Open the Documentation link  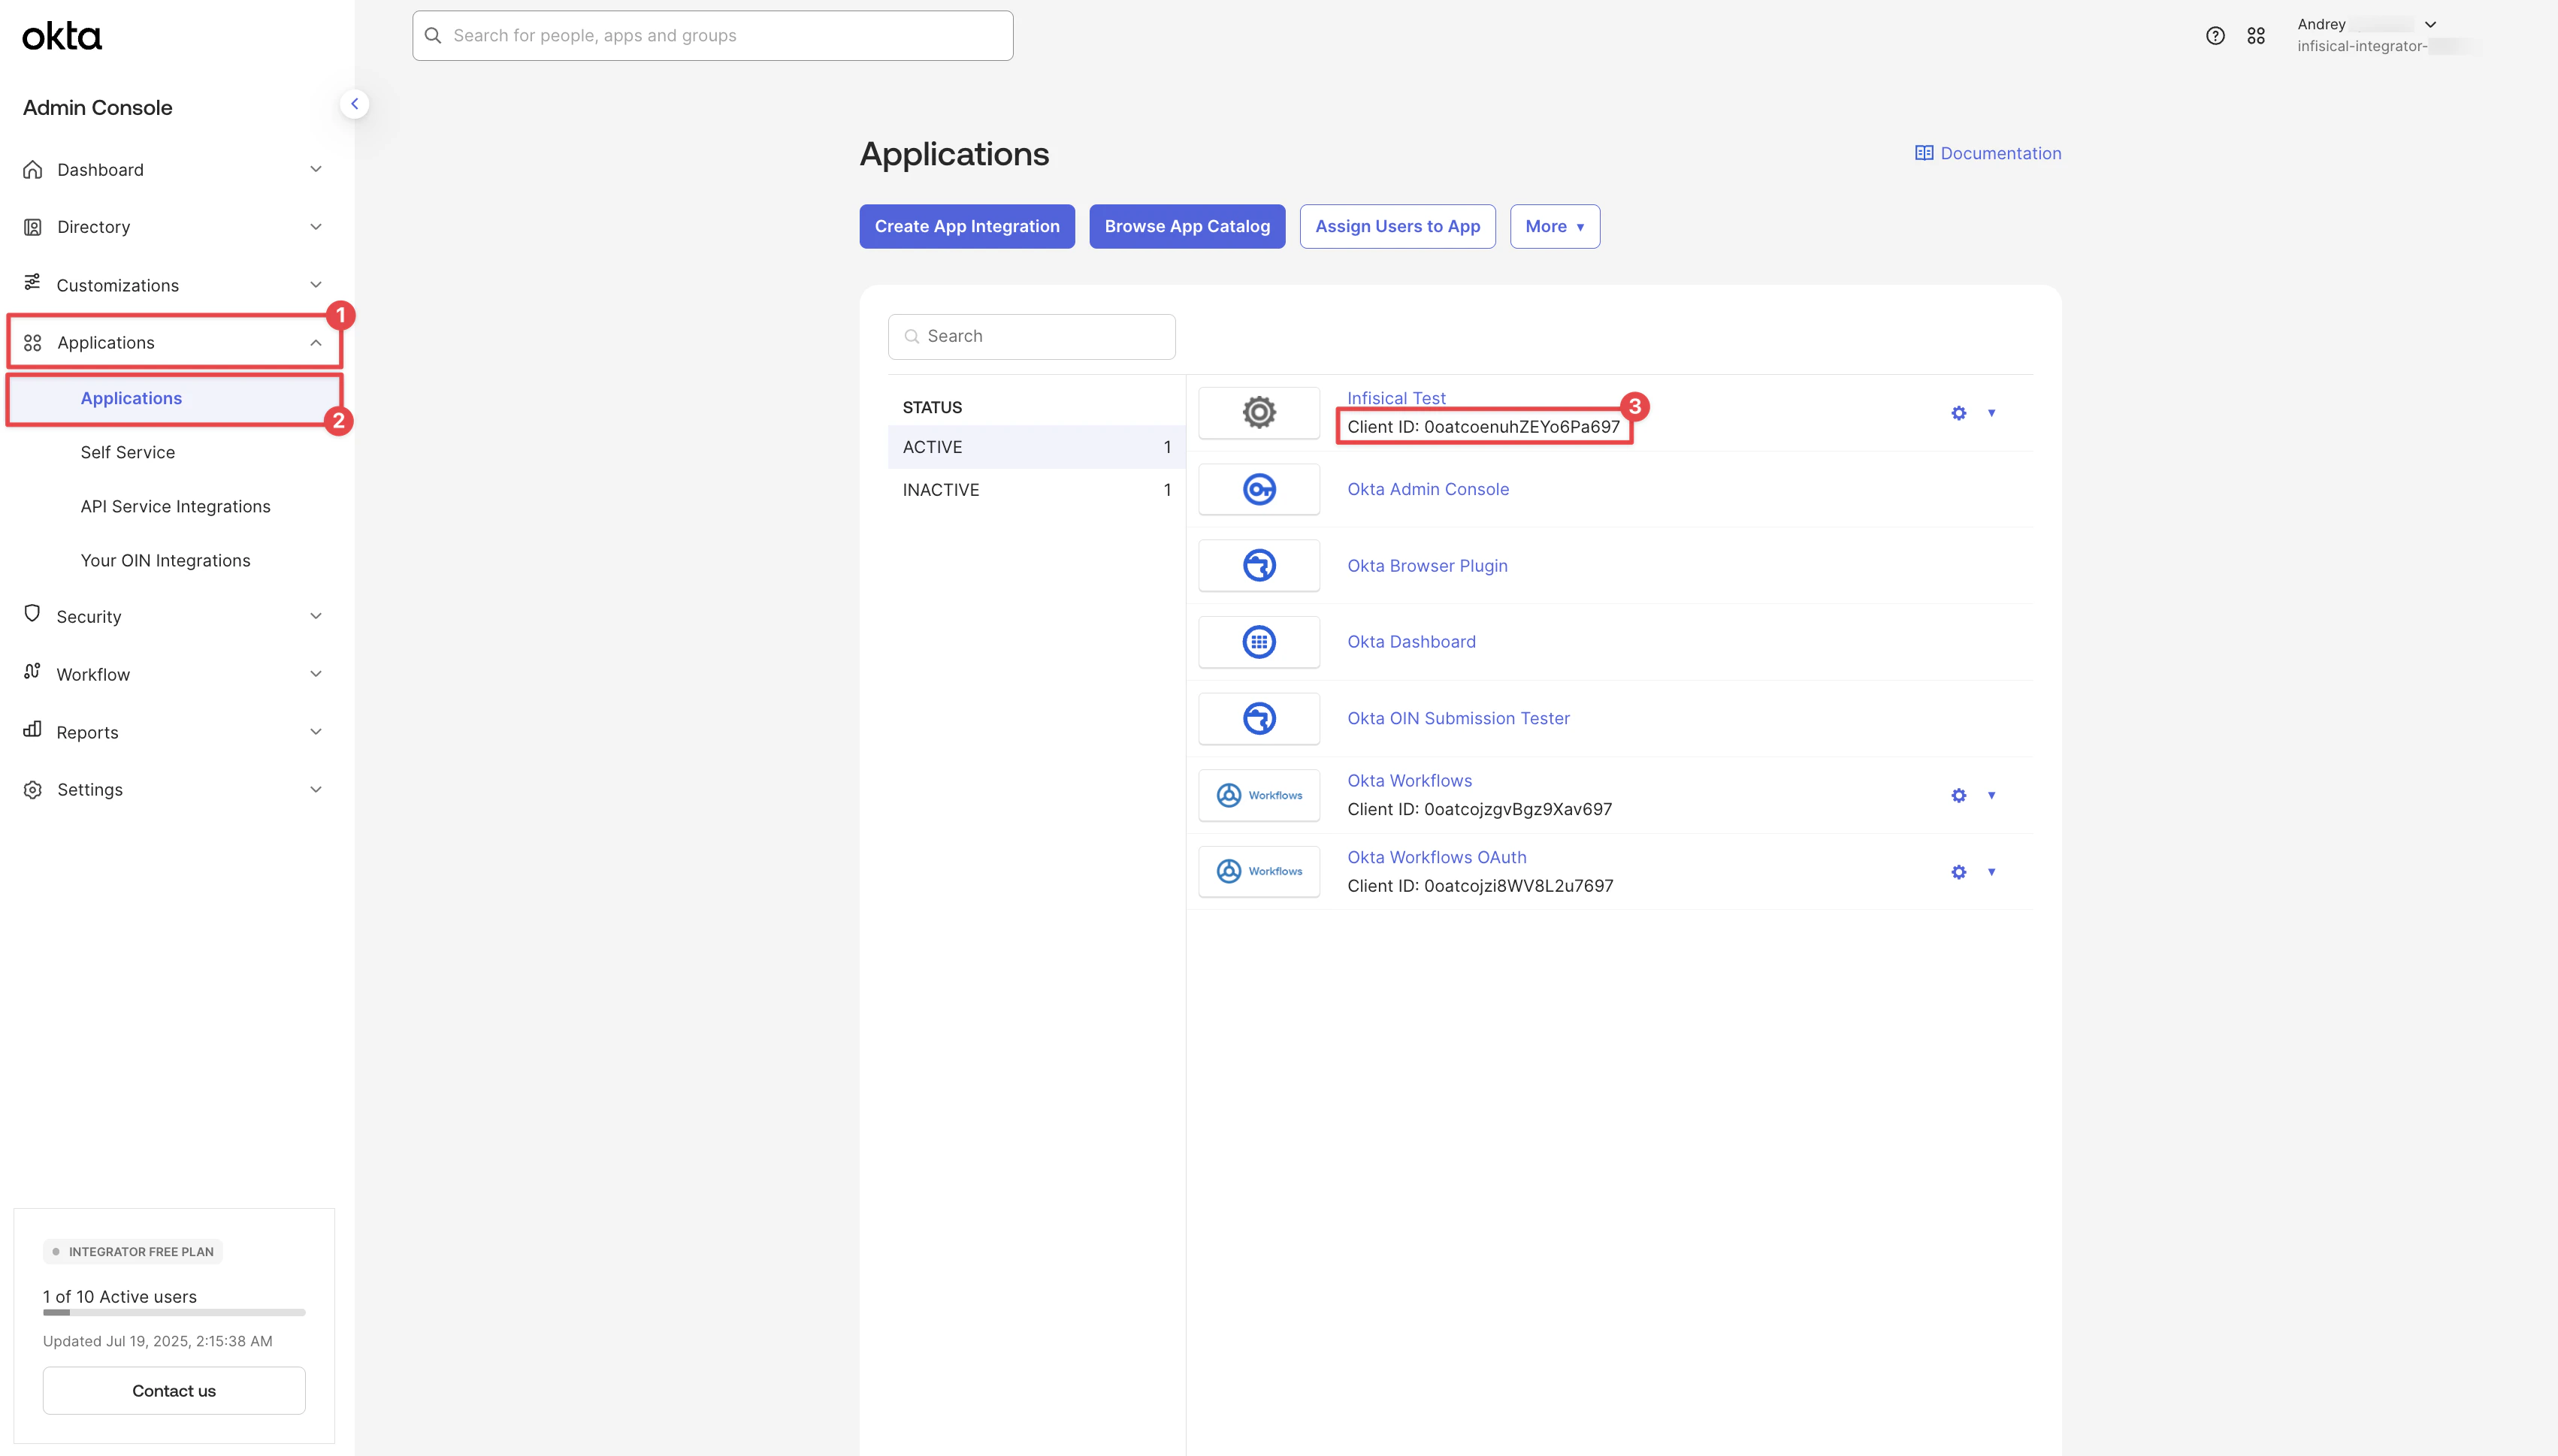tap(2000, 153)
